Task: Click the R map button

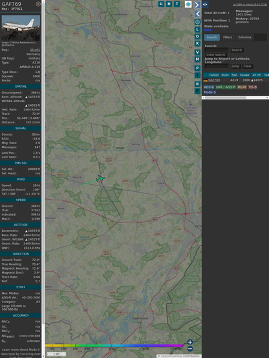Action: tap(197, 84)
